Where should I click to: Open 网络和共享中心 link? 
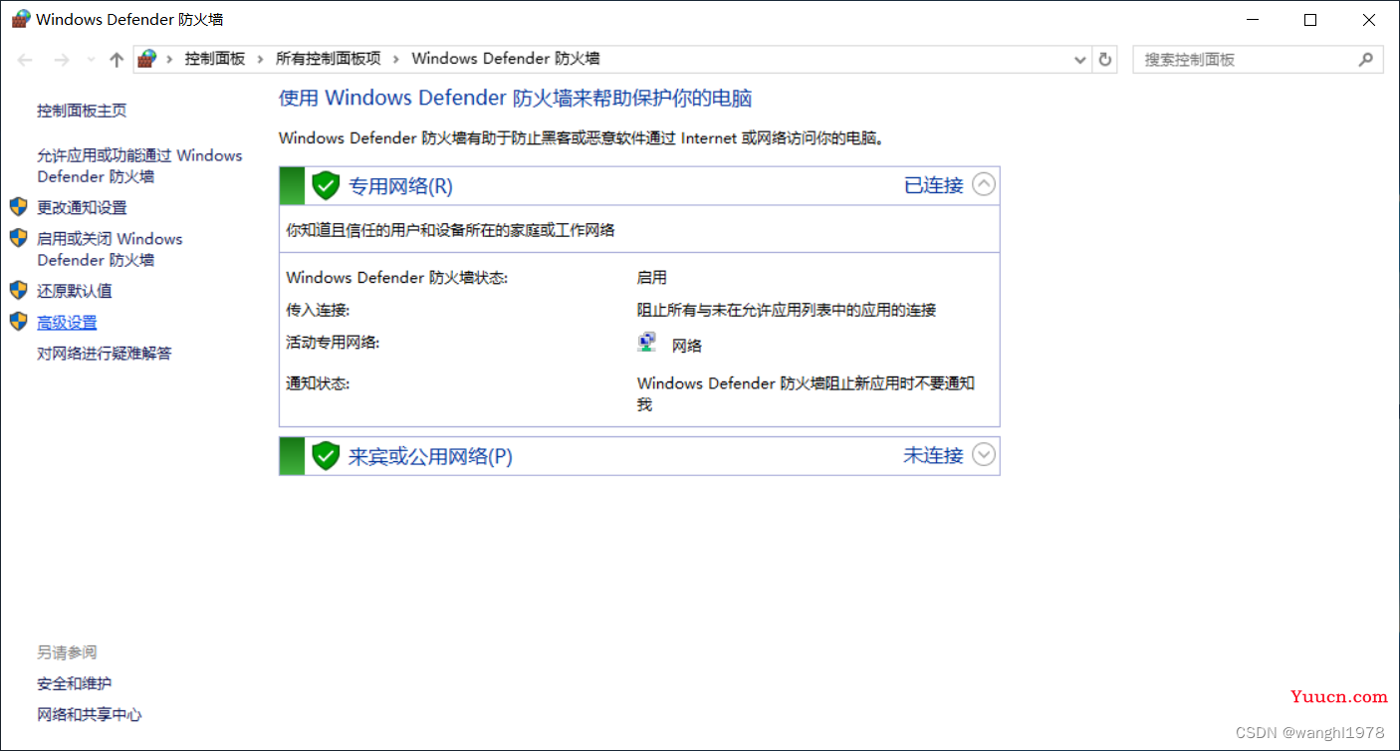point(90,714)
